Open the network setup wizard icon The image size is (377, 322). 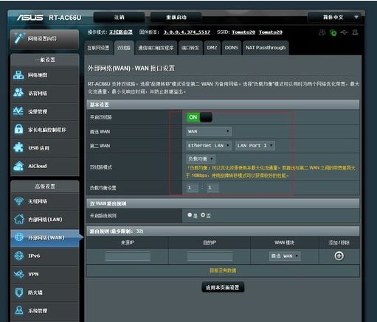(x=19, y=38)
